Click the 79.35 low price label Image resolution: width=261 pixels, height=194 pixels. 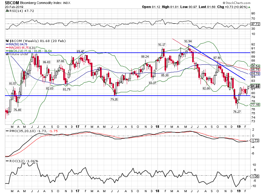point(114,100)
